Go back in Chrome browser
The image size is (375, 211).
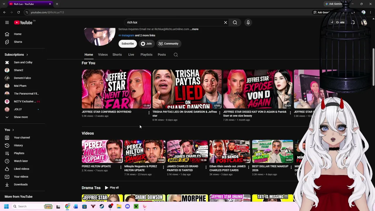4,12
